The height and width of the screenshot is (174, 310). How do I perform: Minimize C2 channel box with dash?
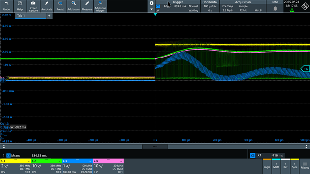(x=59, y=161)
